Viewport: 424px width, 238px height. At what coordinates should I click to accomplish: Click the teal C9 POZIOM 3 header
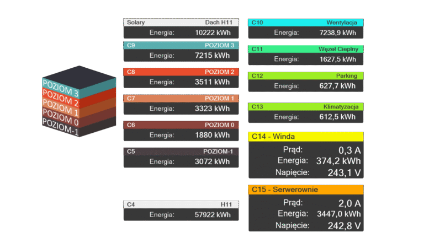pyautogui.click(x=181, y=45)
